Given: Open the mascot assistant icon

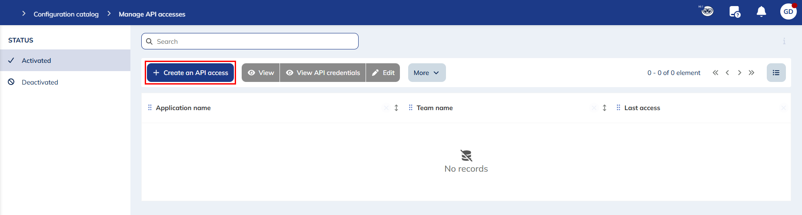Looking at the screenshot, I should pos(707,11).
